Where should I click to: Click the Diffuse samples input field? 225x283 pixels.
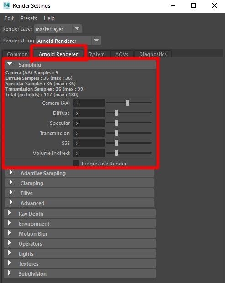click(x=89, y=113)
